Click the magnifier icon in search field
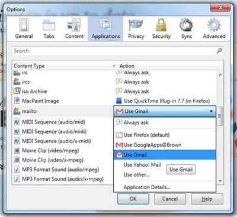This screenshot has height=217, width=237. 219,51
